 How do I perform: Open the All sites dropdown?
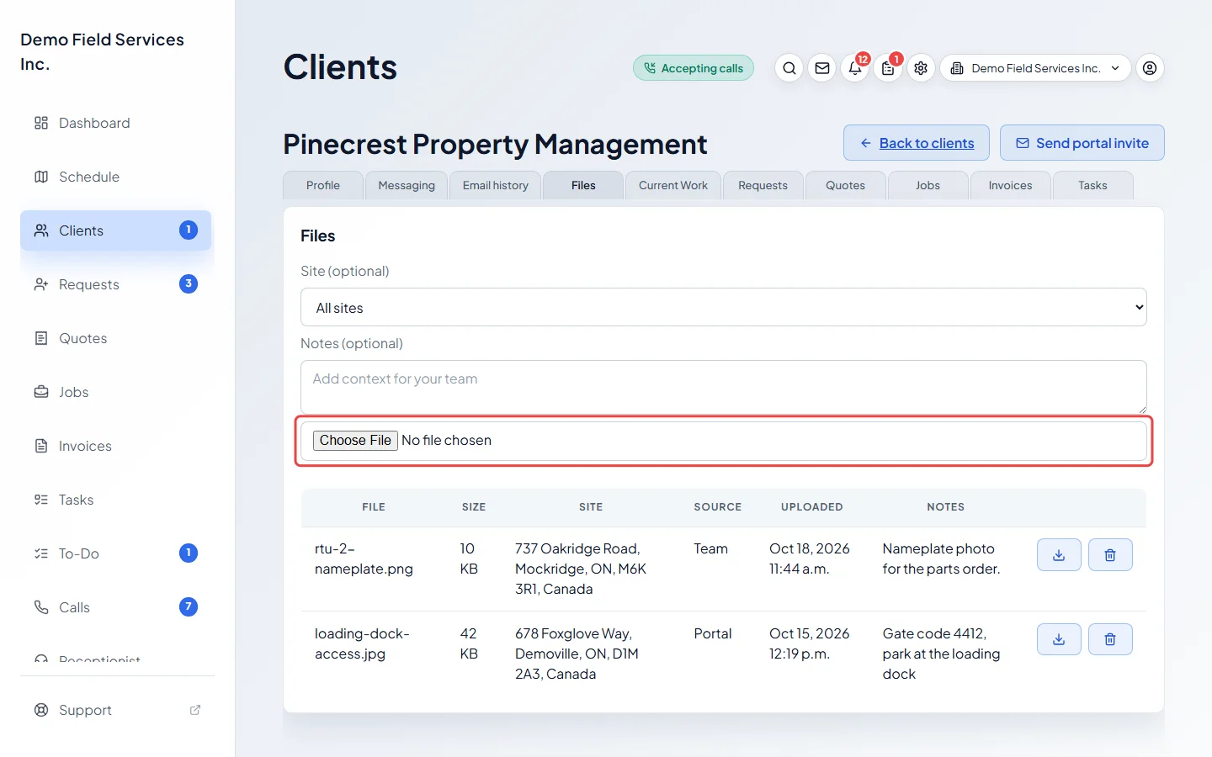tap(724, 307)
